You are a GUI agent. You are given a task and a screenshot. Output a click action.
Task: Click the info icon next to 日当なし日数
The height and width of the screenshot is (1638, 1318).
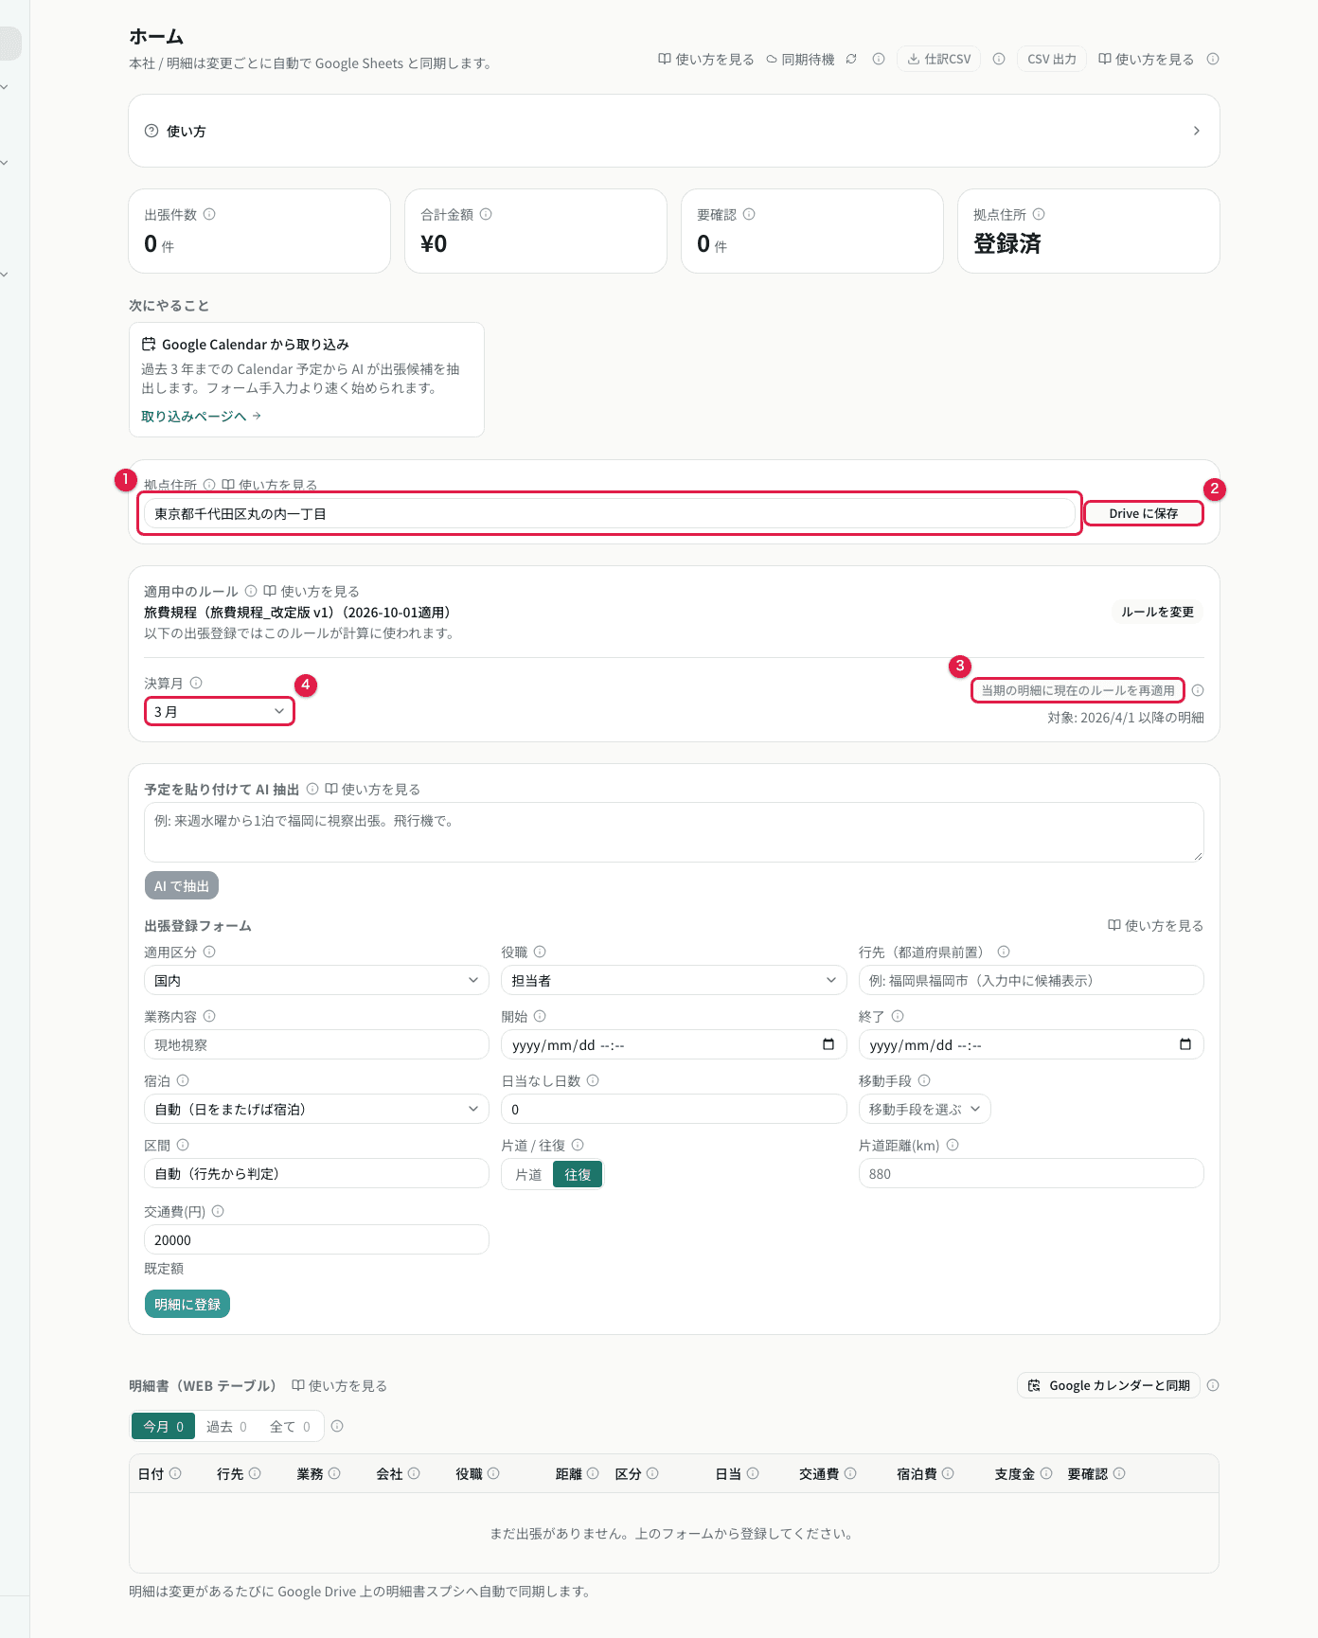click(593, 1080)
